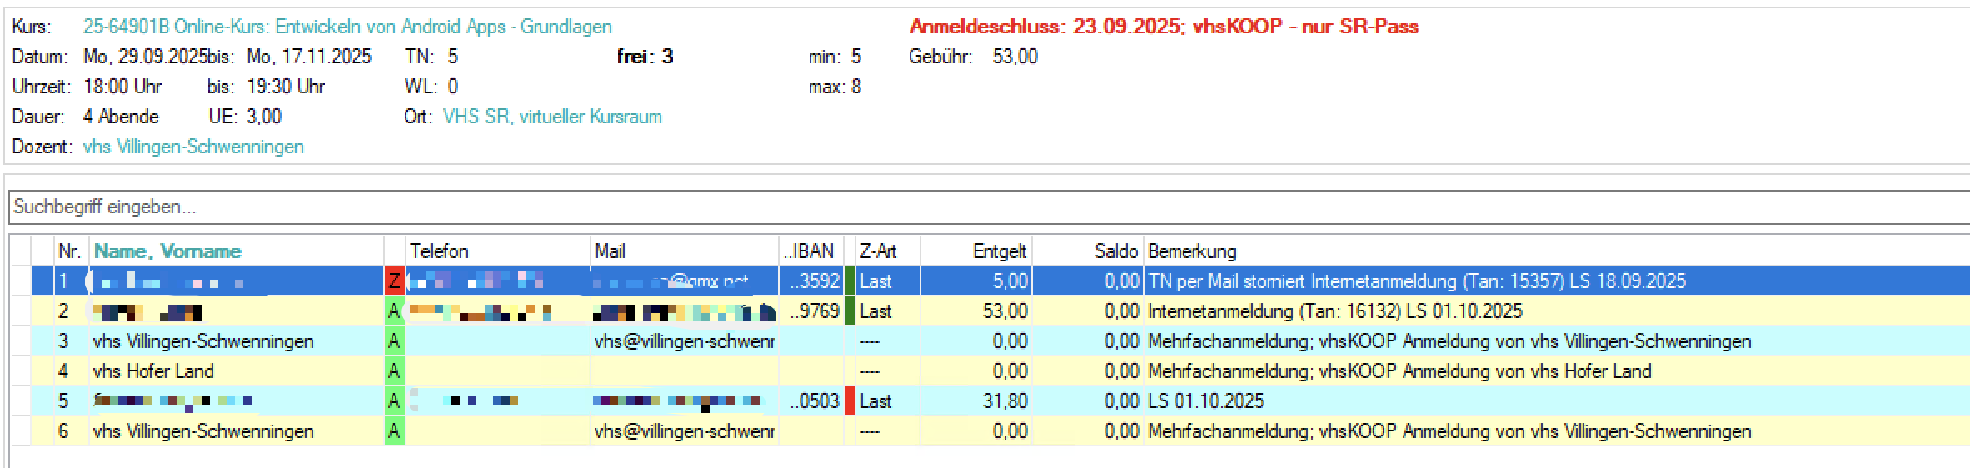Image resolution: width=1970 pixels, height=468 pixels.
Task: Sort by the Entgelt column header
Action: [x=998, y=251]
